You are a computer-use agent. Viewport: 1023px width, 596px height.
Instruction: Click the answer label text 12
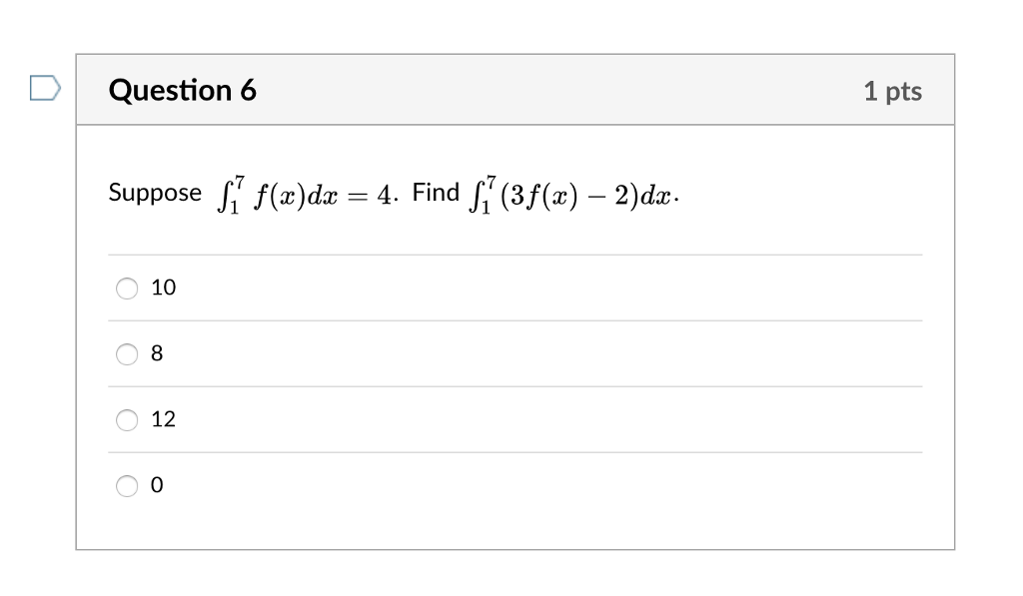[x=165, y=419]
